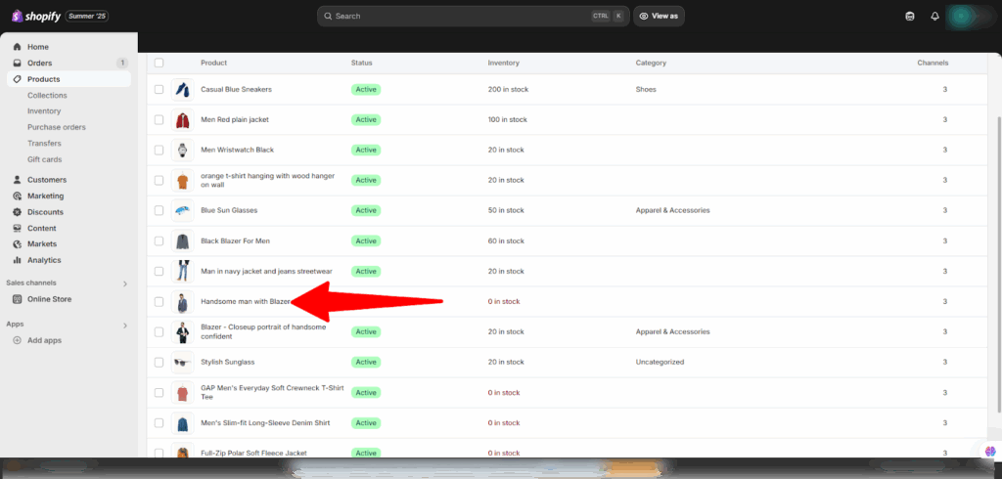Open the View as menu
The width and height of the screenshot is (1002, 479).
pos(659,16)
